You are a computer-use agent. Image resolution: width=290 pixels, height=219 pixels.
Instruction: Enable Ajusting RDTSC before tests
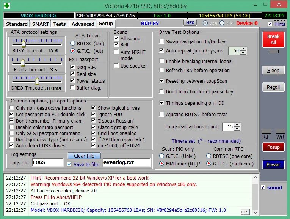coord(161,114)
